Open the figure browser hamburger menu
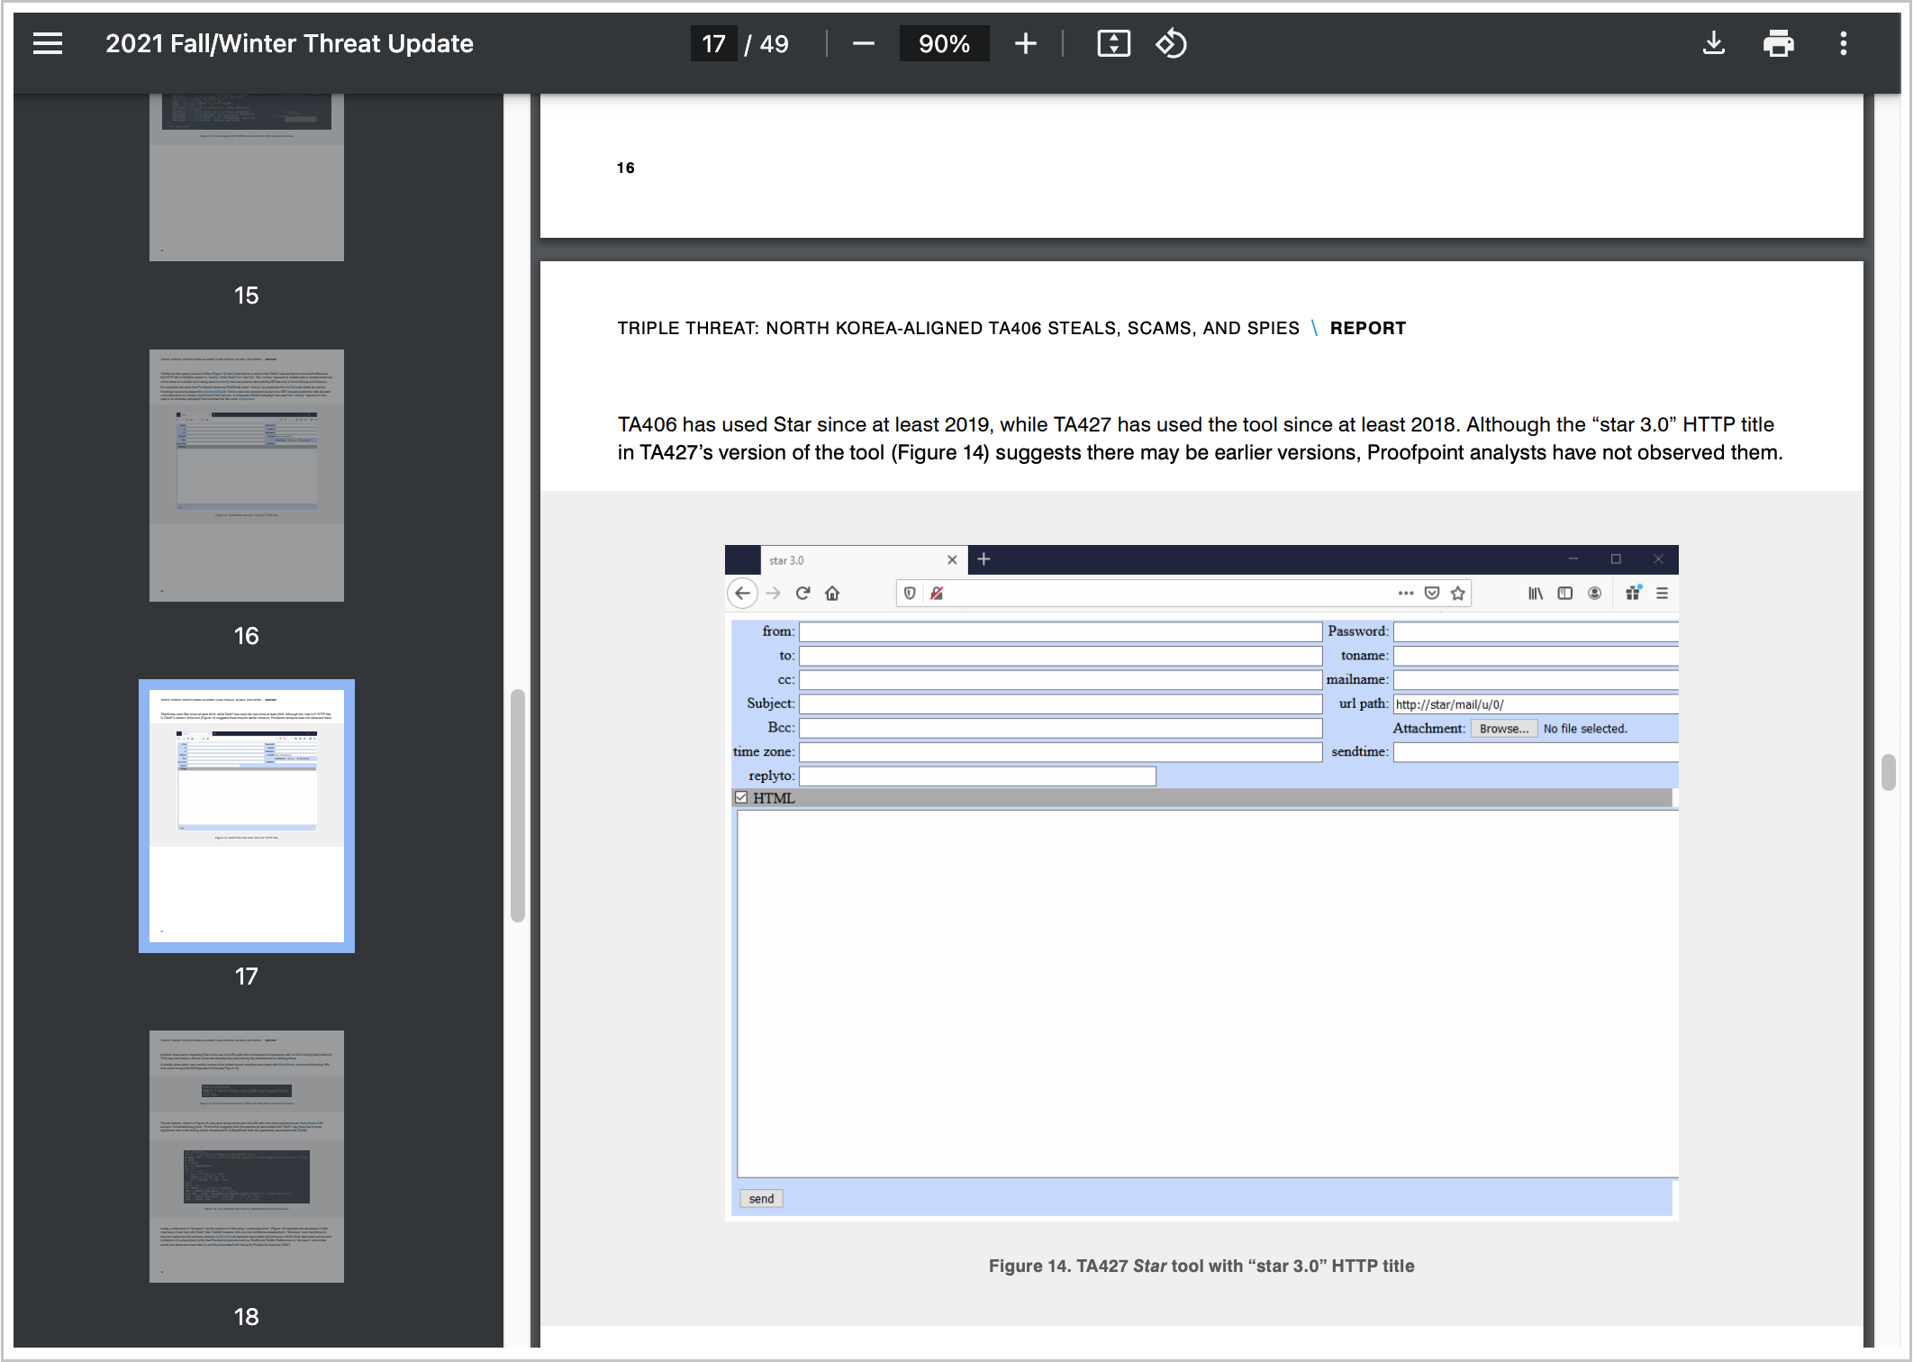This screenshot has height=1362, width=1913. click(1662, 593)
